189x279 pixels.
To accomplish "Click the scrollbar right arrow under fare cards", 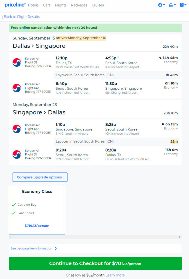I will (179, 237).
